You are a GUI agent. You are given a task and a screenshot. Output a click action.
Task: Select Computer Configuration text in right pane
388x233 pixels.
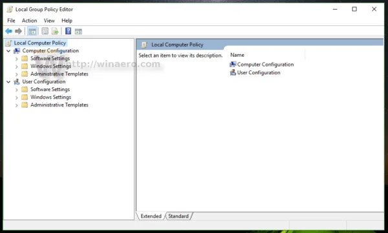(x=265, y=65)
